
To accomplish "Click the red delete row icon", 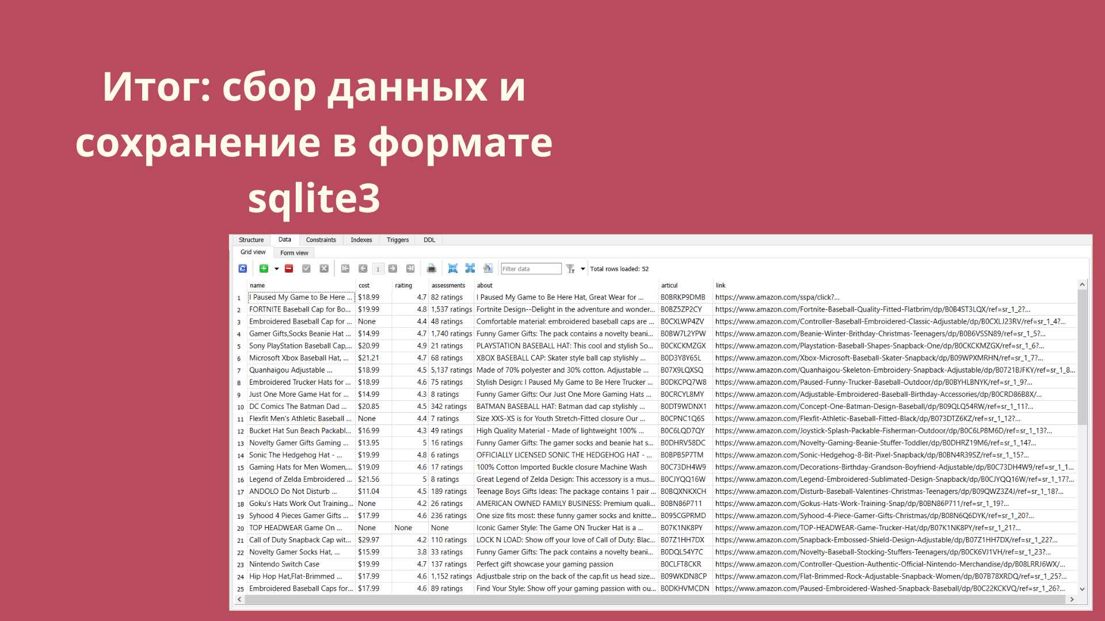I will tap(289, 269).
